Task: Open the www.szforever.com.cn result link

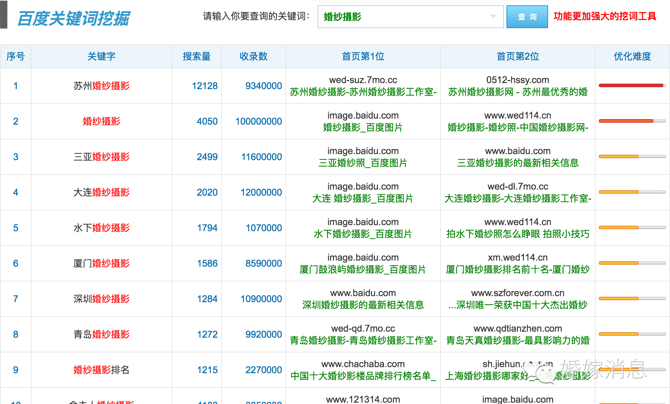Action: (518, 293)
